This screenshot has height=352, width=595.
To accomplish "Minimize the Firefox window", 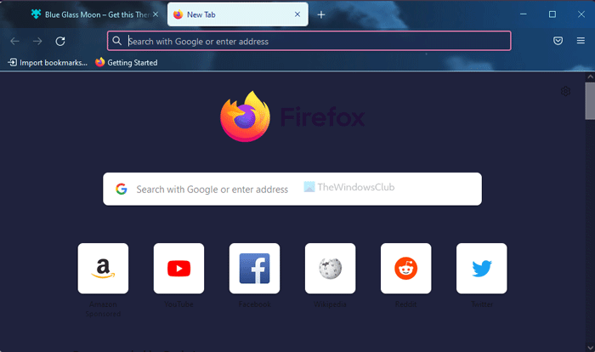I will [524, 14].
